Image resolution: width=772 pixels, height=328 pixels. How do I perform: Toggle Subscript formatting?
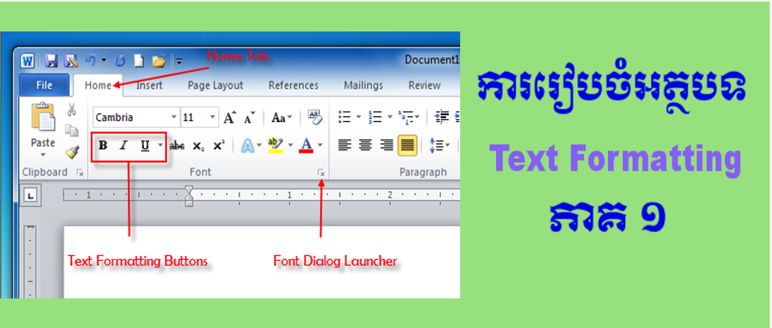click(x=198, y=146)
